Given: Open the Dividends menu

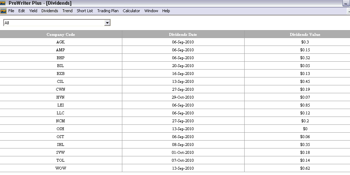Looking at the screenshot, I should click(x=50, y=11).
